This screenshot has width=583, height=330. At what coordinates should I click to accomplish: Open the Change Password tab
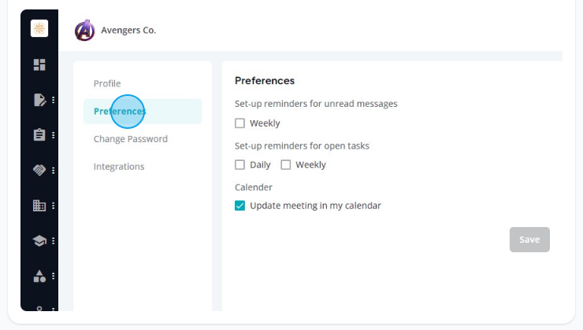tap(131, 139)
